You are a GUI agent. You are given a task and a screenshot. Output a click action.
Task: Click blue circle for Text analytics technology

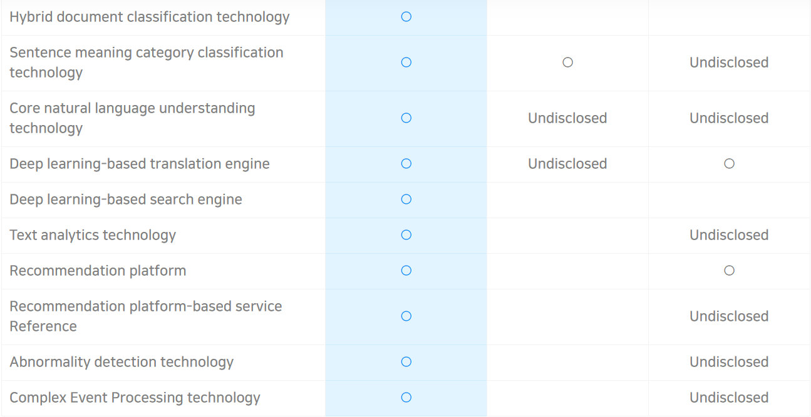coord(406,235)
